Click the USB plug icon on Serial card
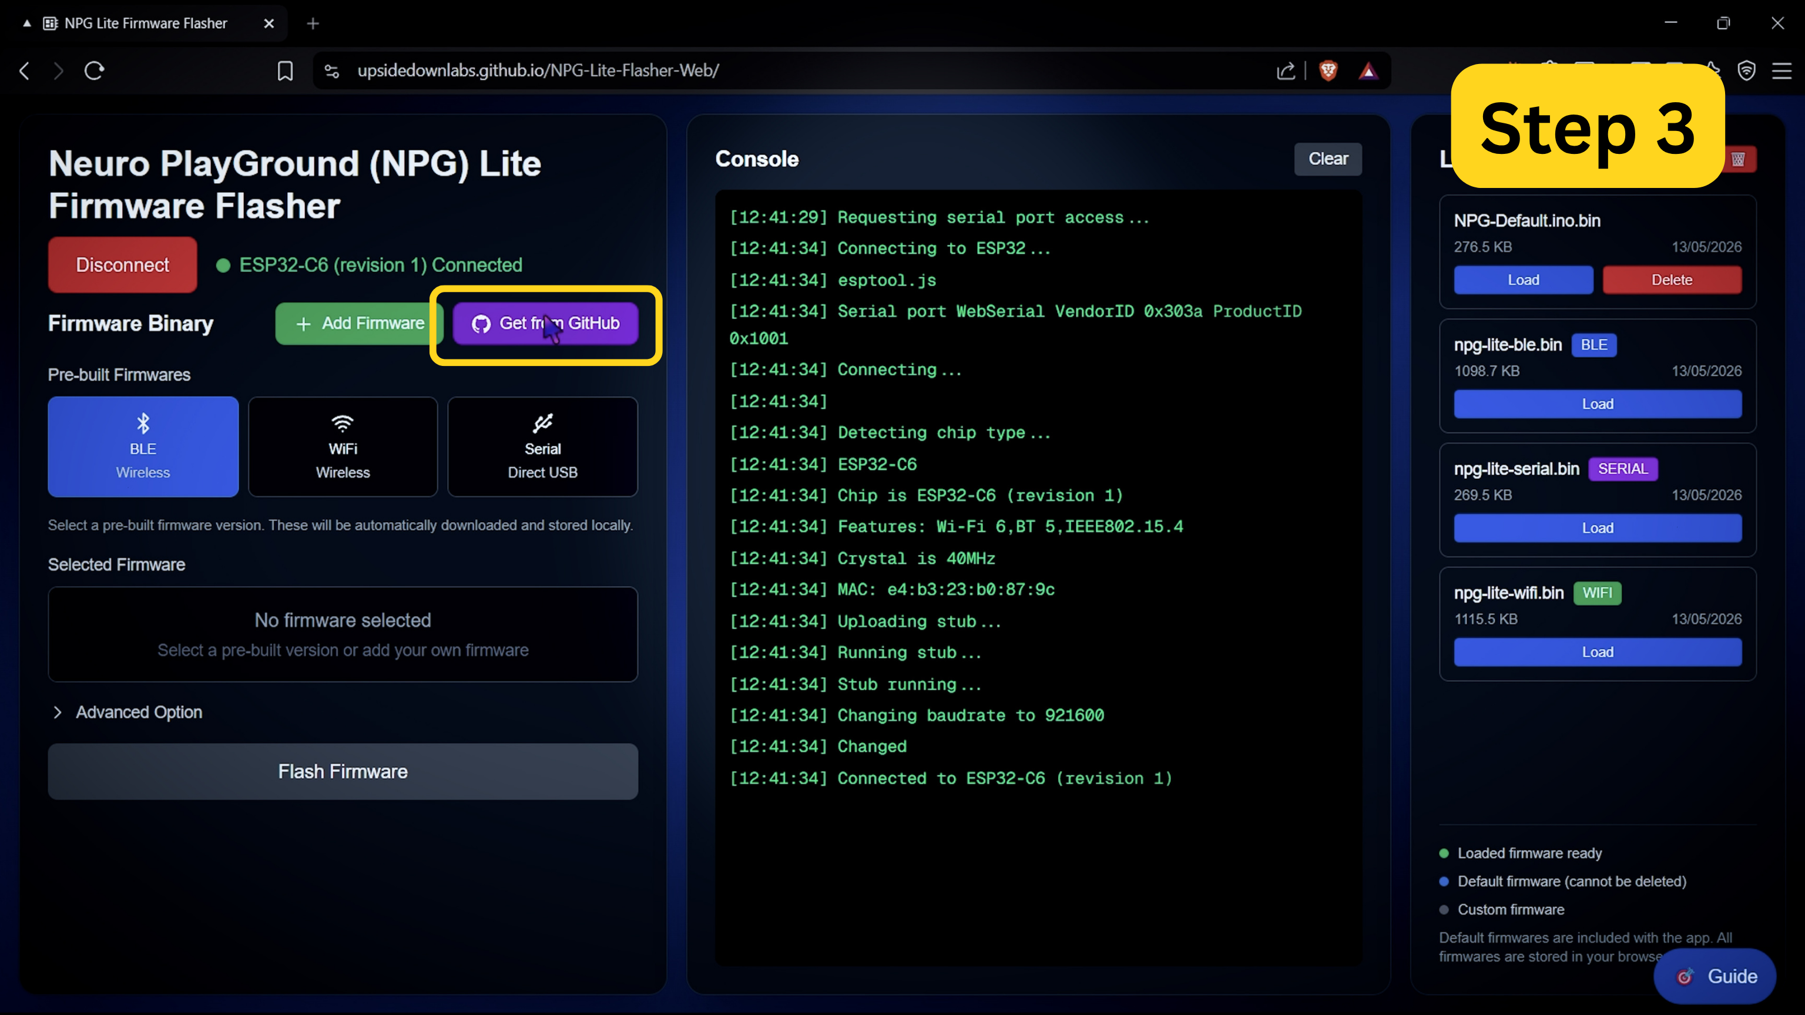 pyautogui.click(x=542, y=423)
